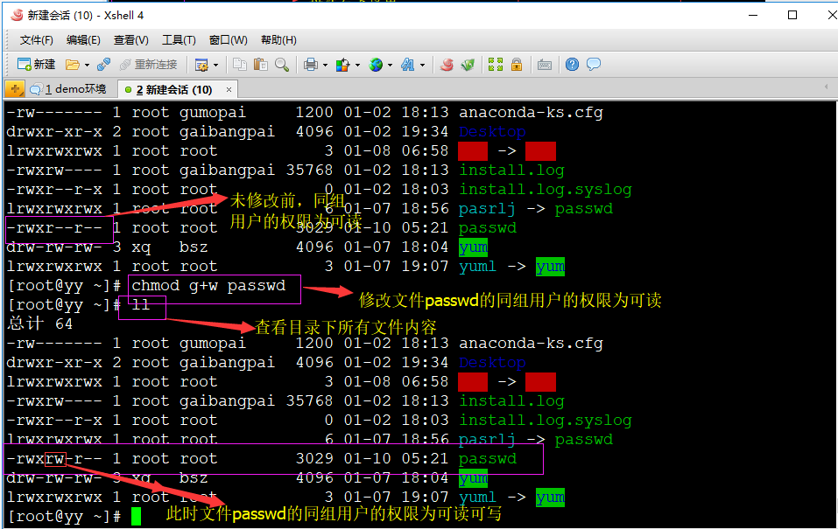Viewport: 838px width, 529px height.
Task: Close the 新建会话 (10) tab
Action: tap(228, 89)
